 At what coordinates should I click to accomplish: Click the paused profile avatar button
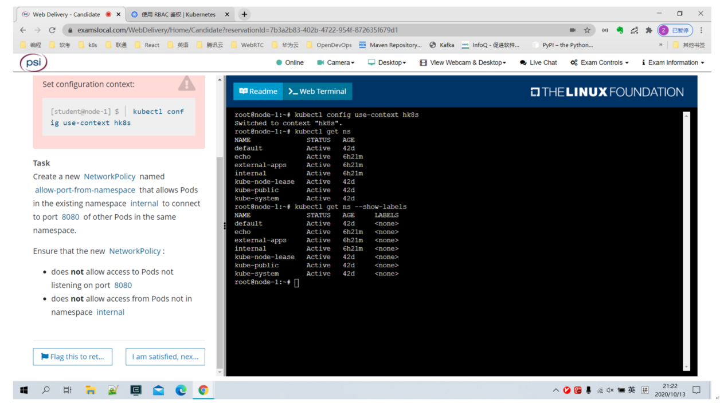coord(675,30)
